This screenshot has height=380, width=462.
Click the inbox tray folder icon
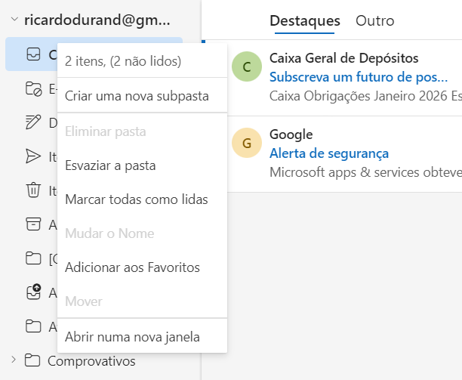33,54
